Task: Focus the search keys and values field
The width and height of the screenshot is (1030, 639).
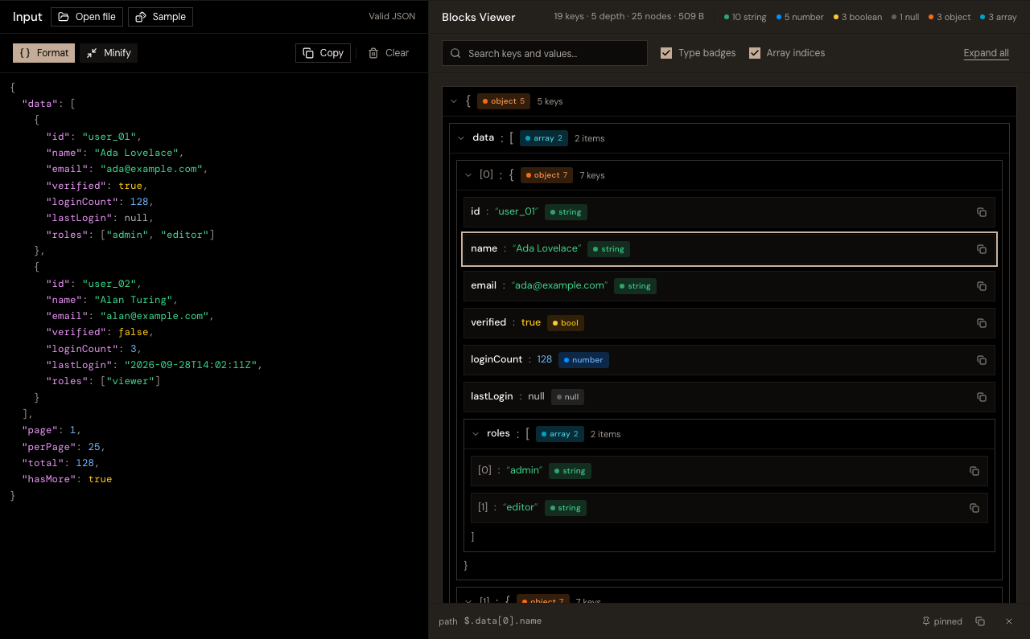Action: [545, 53]
